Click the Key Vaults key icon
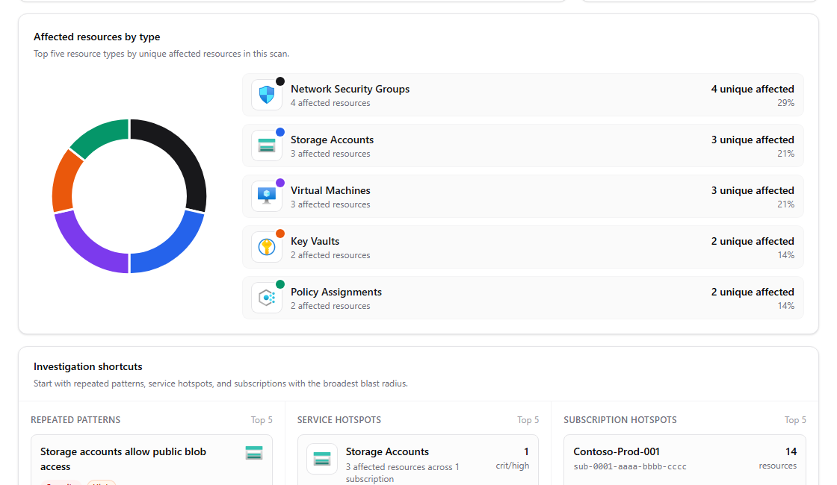 267,247
